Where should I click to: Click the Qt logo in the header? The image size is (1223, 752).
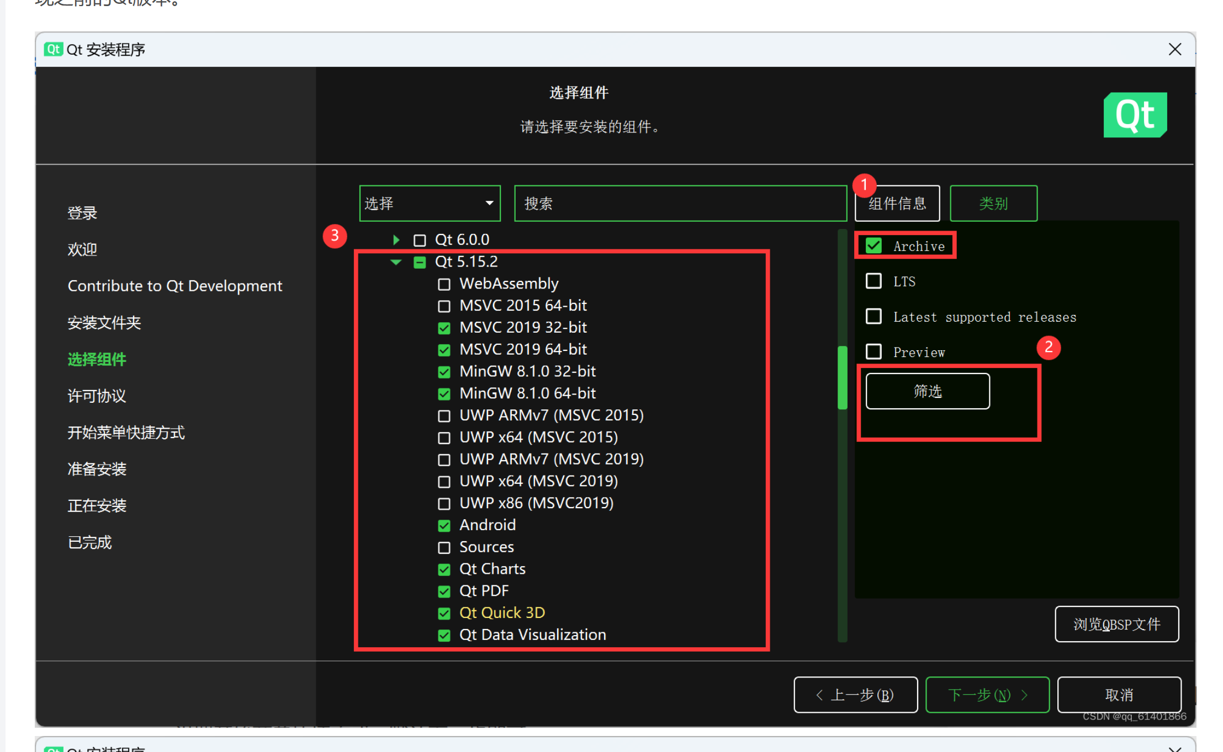click(1135, 115)
